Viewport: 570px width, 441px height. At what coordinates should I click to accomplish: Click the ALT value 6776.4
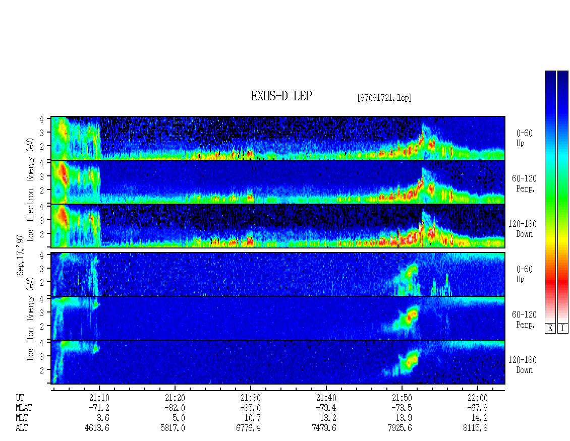click(x=248, y=428)
